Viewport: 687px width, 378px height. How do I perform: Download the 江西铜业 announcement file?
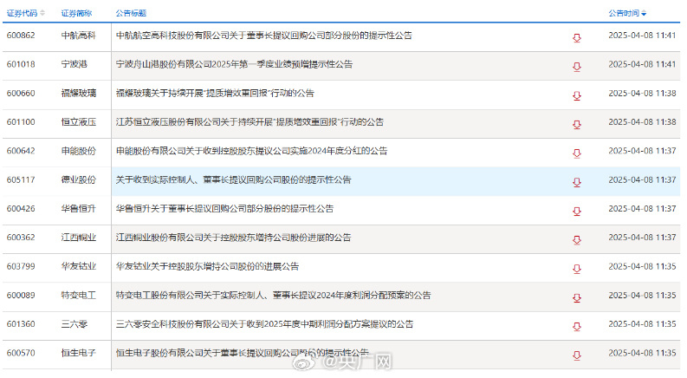[x=576, y=238]
